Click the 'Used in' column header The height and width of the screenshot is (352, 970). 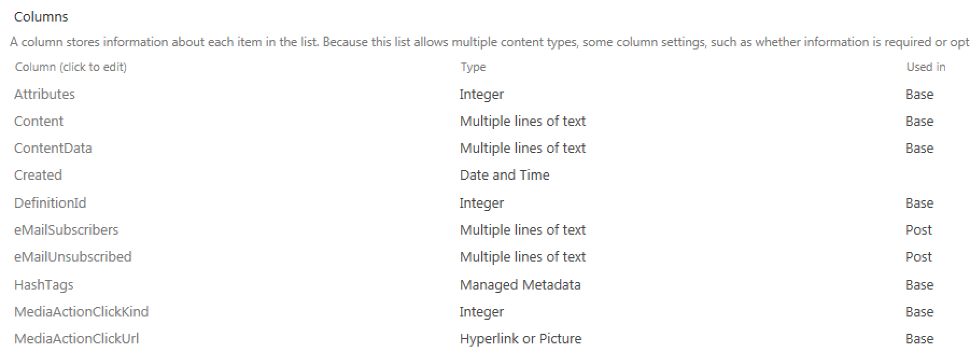(926, 67)
